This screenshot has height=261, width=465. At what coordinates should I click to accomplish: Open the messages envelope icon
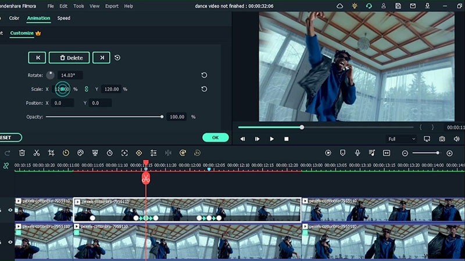point(413,6)
